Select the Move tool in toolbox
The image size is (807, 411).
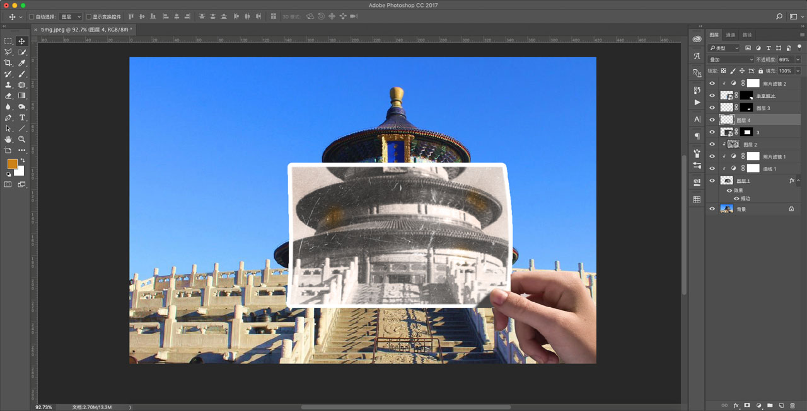[22, 41]
